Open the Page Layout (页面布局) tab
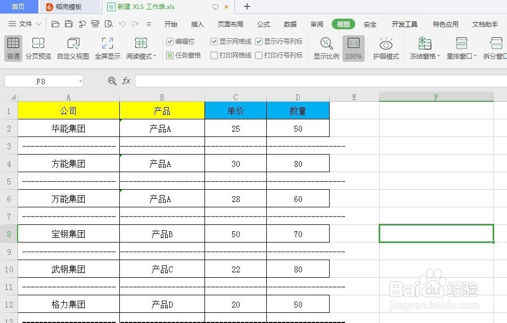 [230, 25]
